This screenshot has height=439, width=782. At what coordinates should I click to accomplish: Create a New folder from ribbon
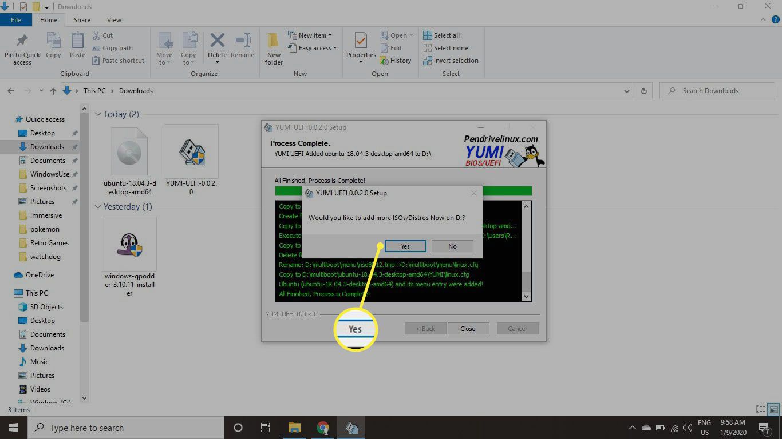click(274, 48)
